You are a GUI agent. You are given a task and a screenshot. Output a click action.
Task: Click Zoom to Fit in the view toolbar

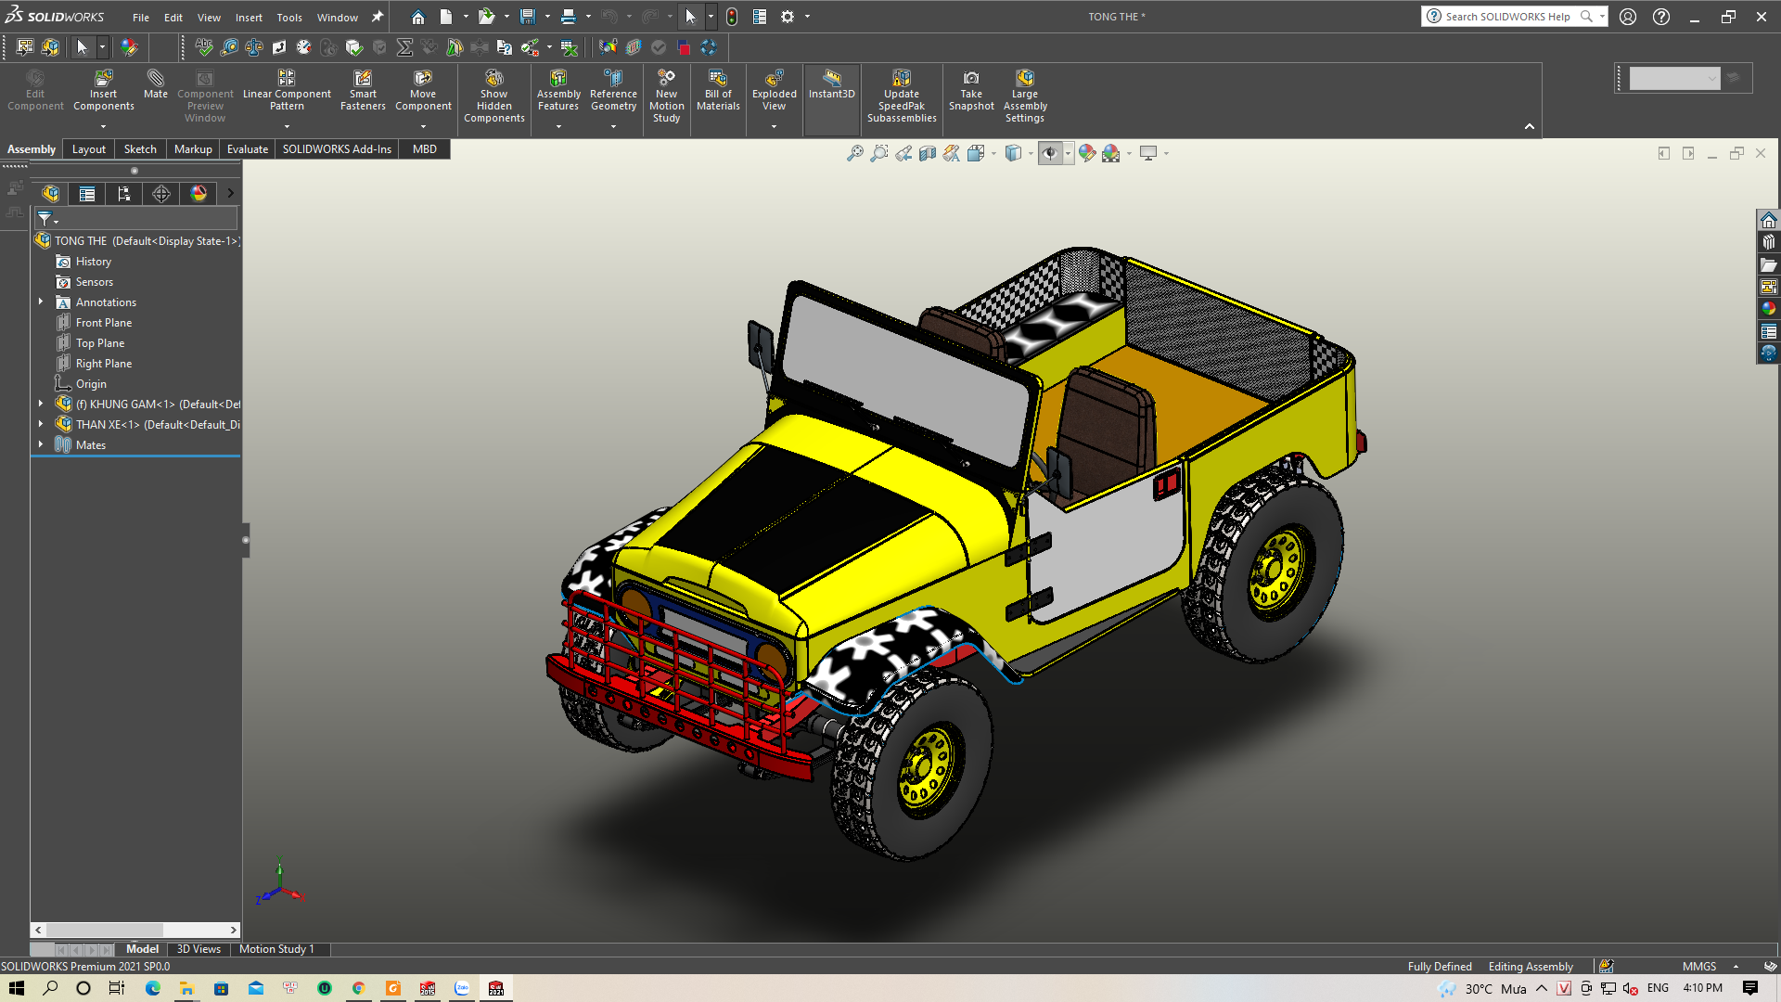(x=854, y=153)
